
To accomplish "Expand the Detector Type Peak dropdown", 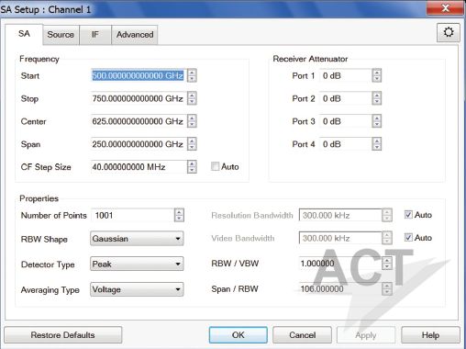I will click(137, 264).
